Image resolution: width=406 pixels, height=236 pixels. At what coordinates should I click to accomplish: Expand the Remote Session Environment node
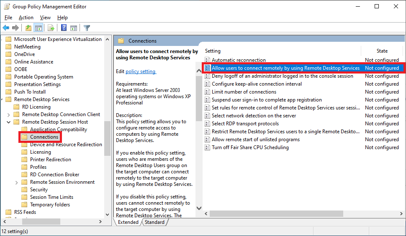coord(17,183)
